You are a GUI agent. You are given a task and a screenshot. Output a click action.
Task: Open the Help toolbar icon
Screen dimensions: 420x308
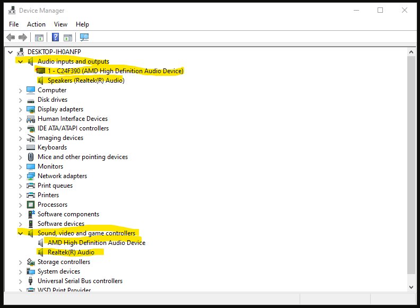click(x=56, y=37)
